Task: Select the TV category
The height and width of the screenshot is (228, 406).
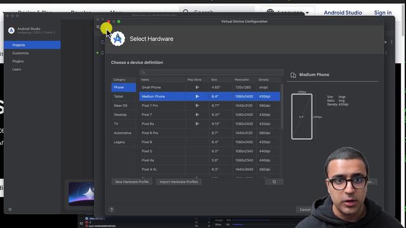Action: 124,124
